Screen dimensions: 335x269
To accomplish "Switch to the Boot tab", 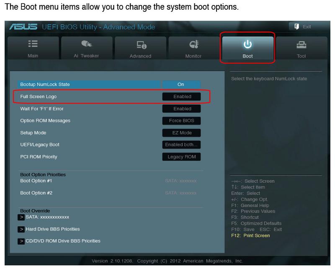I will (247, 48).
